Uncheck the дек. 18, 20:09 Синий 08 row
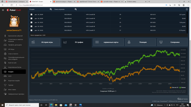Image resolution: width=191 pixels, height=107 pixels. point(31,14)
